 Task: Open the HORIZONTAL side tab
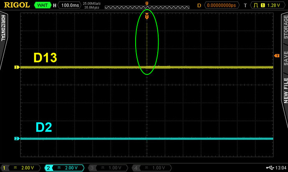[3, 28]
